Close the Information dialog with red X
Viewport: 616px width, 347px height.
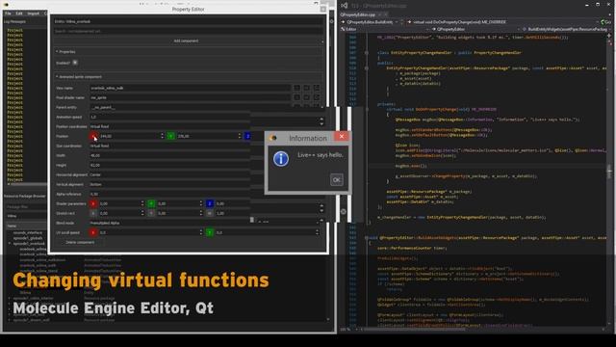coord(342,136)
